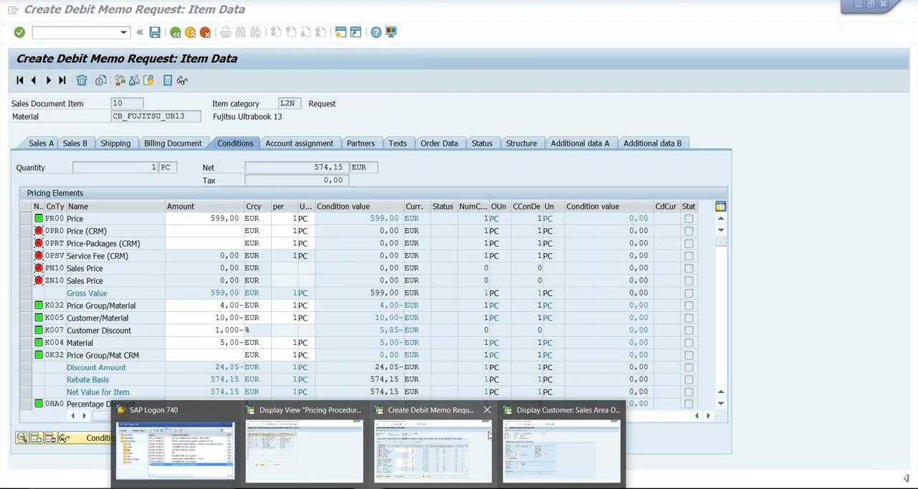The height and width of the screenshot is (489, 918).
Task: Switch to the Sales A tab
Action: [41, 143]
